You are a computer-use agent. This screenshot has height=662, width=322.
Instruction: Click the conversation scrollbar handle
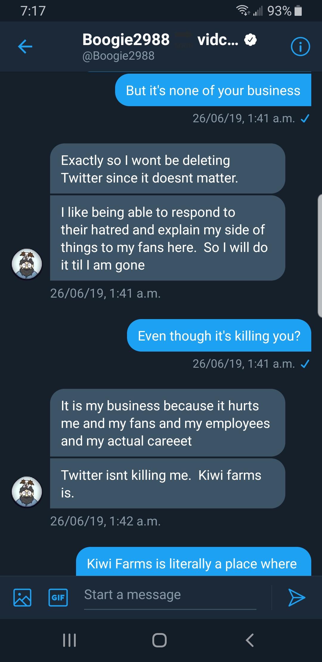pyautogui.click(x=320, y=256)
